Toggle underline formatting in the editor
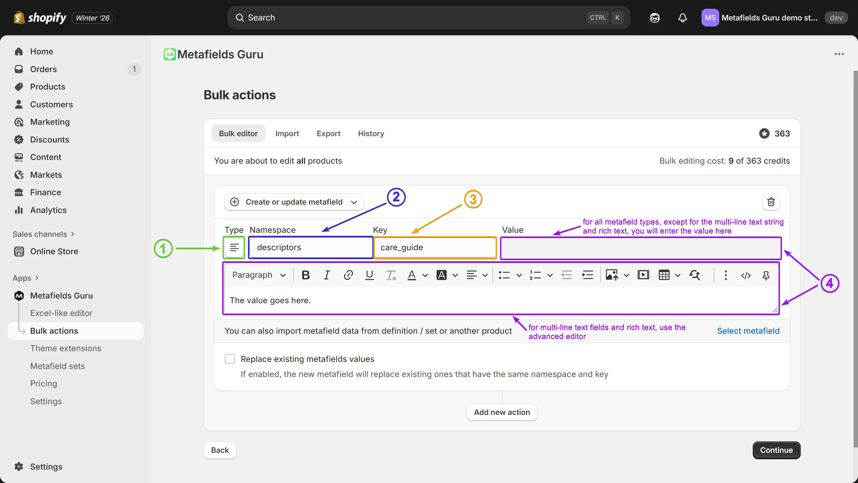This screenshot has height=483, width=858. 369,275
